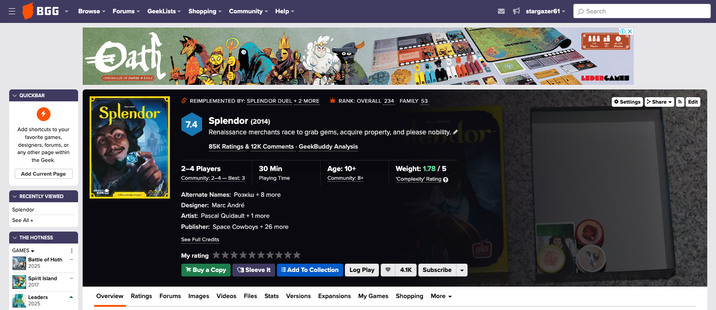This screenshot has width=716, height=310.
Task: Rate the game five stars
Action: (x=252, y=255)
